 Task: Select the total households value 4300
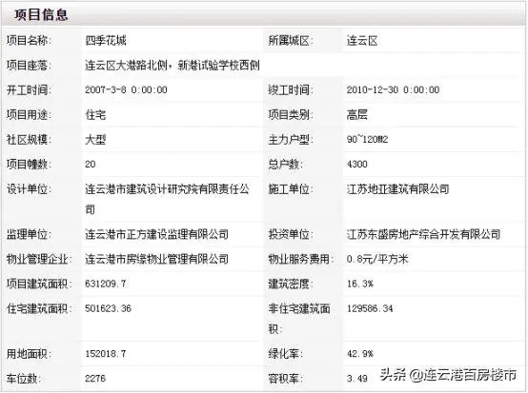(x=357, y=164)
